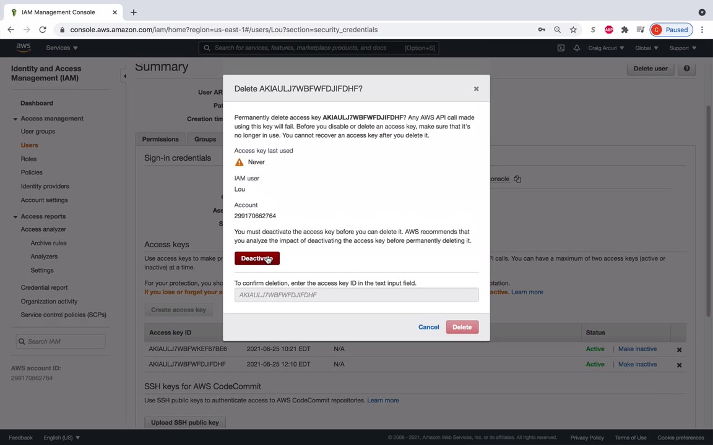The image size is (713, 445).
Task: Open Learn more link under CodeCommit
Action: point(383,400)
